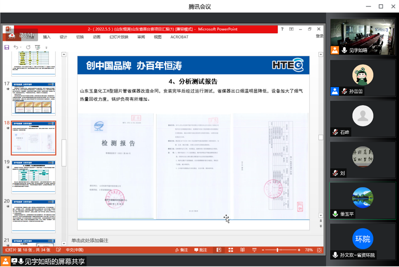The height and width of the screenshot is (267, 399).
Task: Expand the ribbon display options
Action: (x=292, y=29)
